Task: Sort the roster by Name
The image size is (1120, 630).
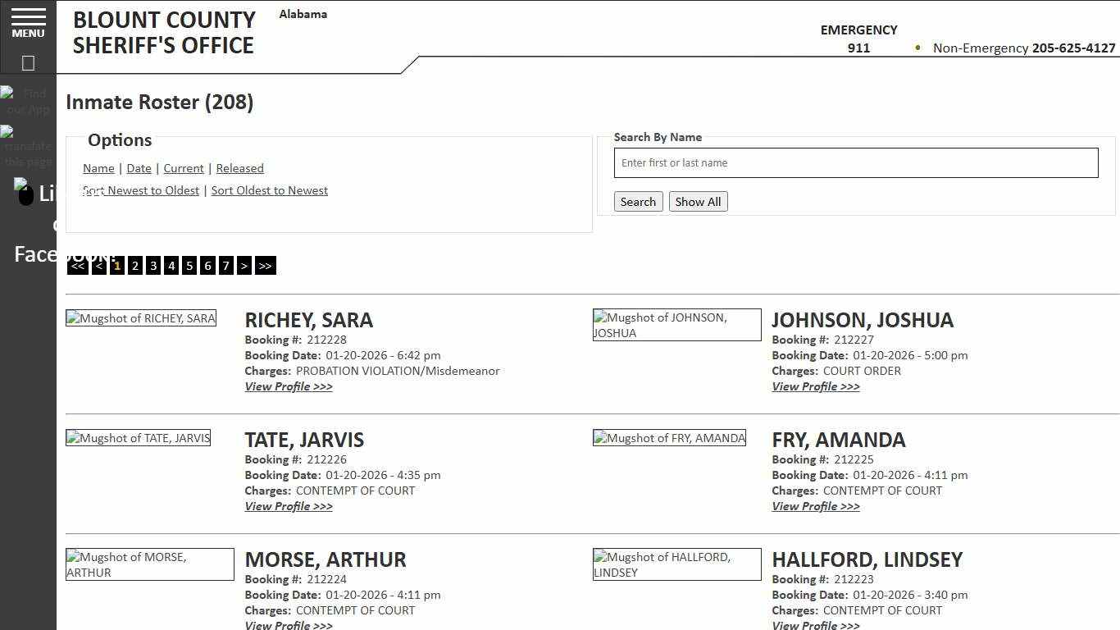Action: coord(98,168)
